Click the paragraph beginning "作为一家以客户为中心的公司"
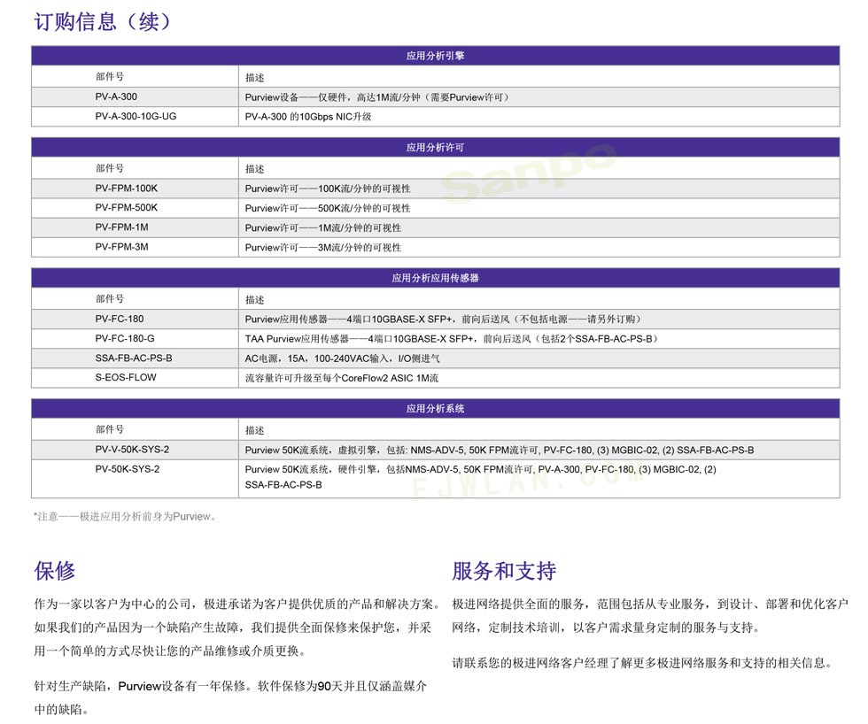 [237, 628]
